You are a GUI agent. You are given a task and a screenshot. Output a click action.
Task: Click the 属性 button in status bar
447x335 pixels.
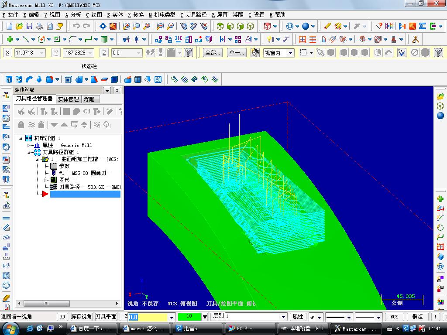[298, 317]
